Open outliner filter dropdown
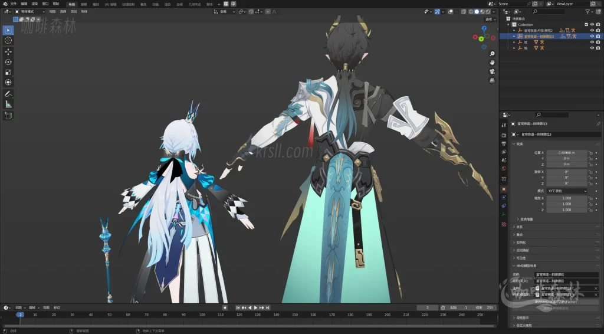 pos(589,12)
